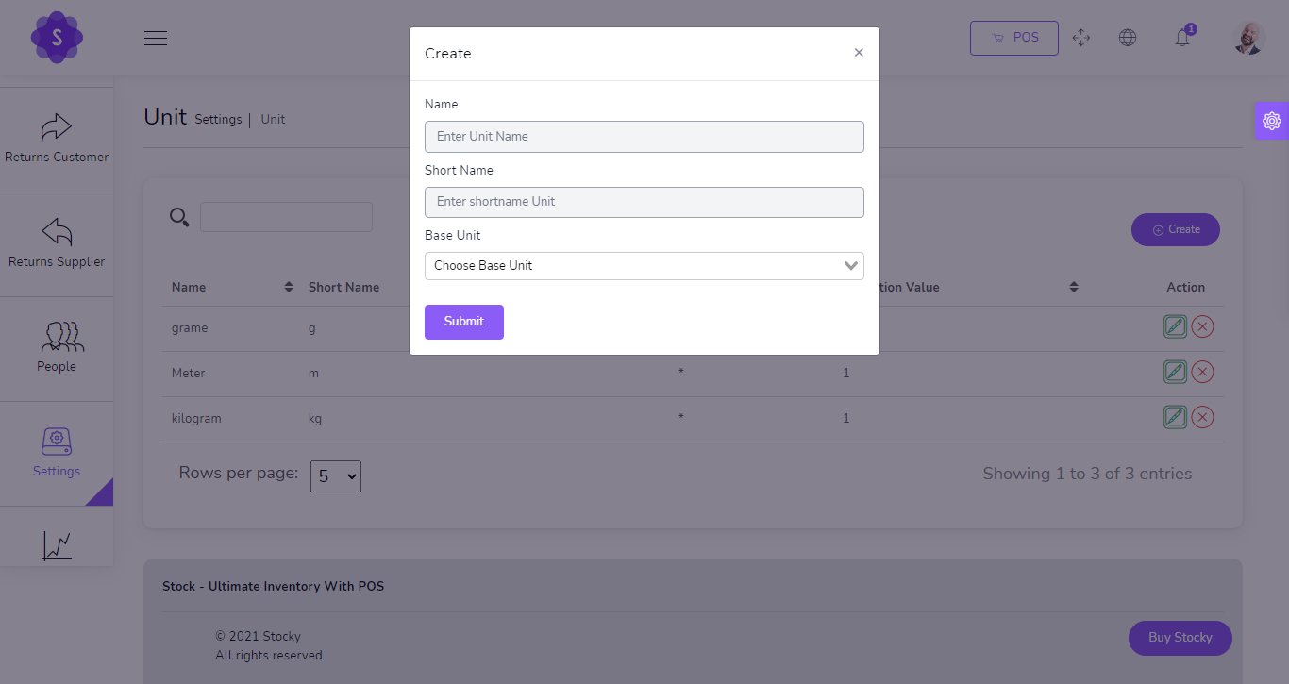This screenshot has height=684, width=1289.
Task: Expand the Choose Base Unit dropdown
Action: 644,266
